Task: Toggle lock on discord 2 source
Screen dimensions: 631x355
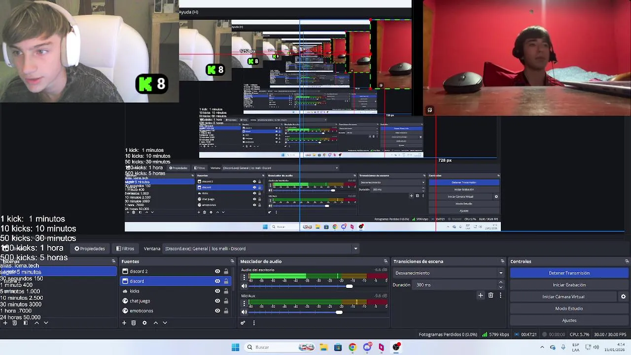Action: point(226,271)
